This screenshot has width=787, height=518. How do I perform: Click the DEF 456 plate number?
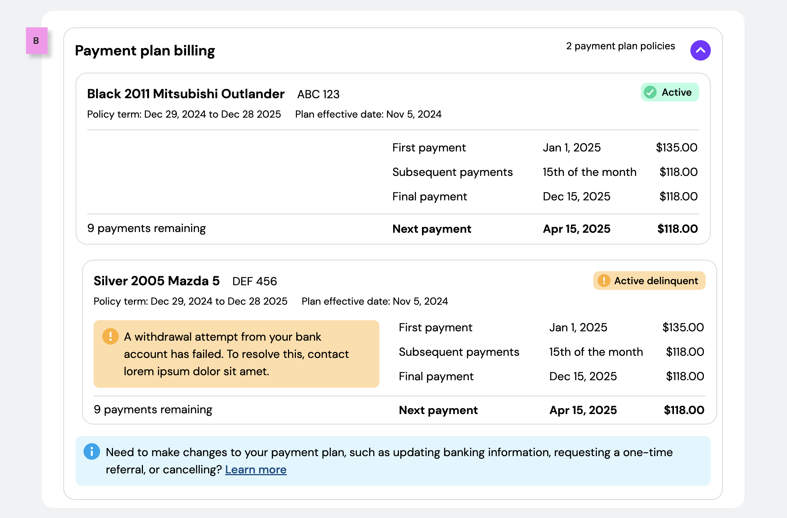(x=255, y=281)
